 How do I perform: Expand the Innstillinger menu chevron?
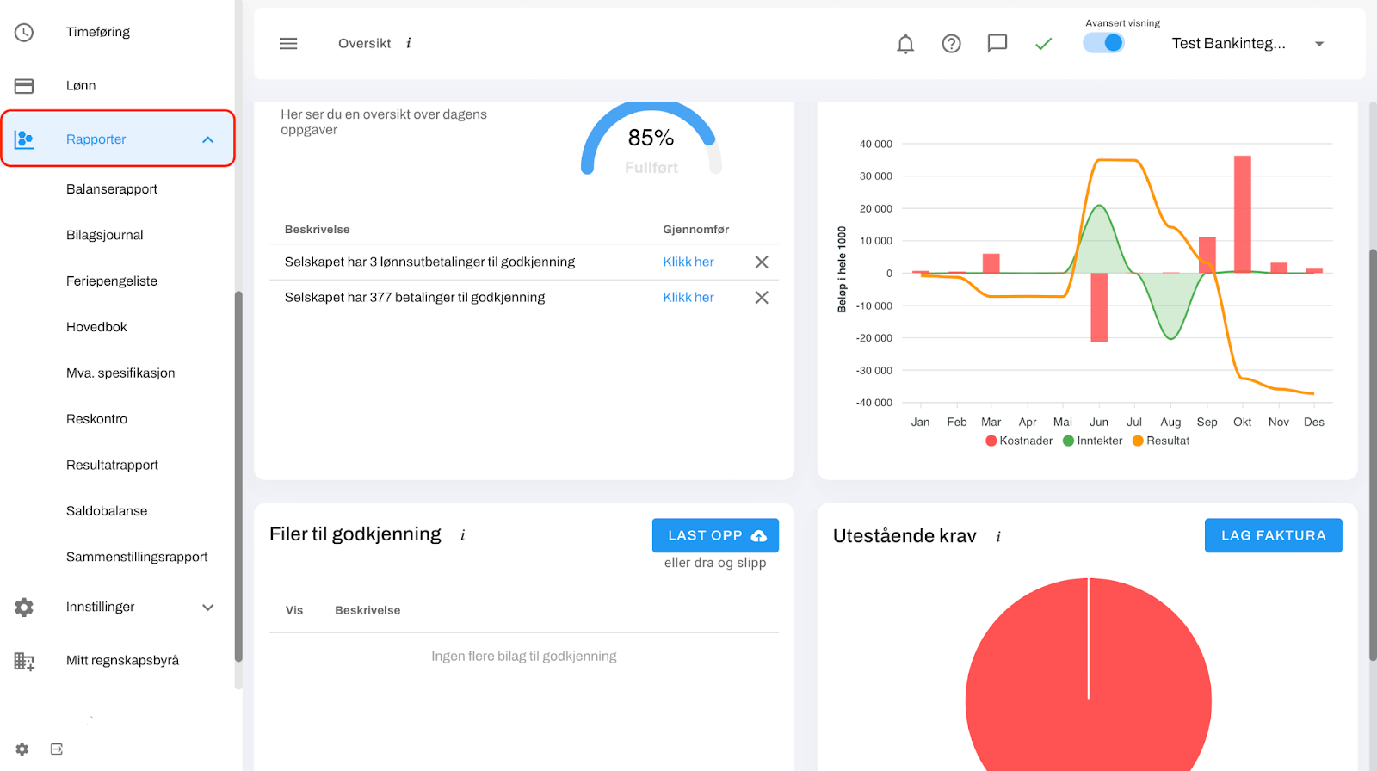coord(207,608)
